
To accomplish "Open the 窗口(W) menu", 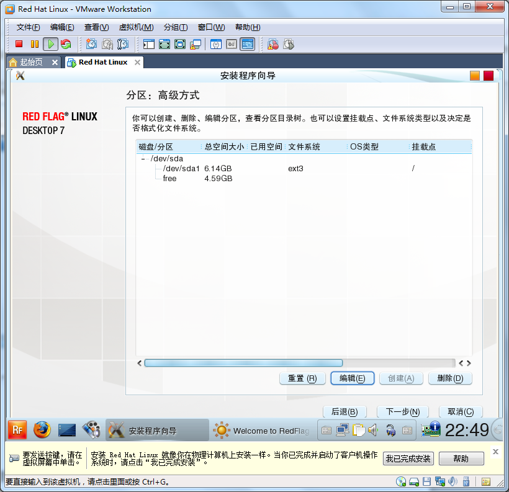I will pyautogui.click(x=211, y=27).
